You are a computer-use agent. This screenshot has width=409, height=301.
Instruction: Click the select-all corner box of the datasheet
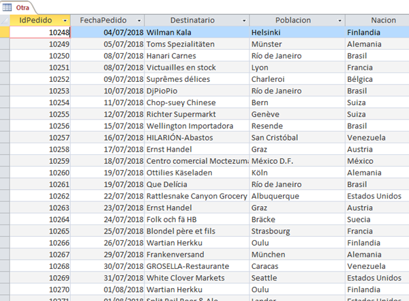click(5, 20)
